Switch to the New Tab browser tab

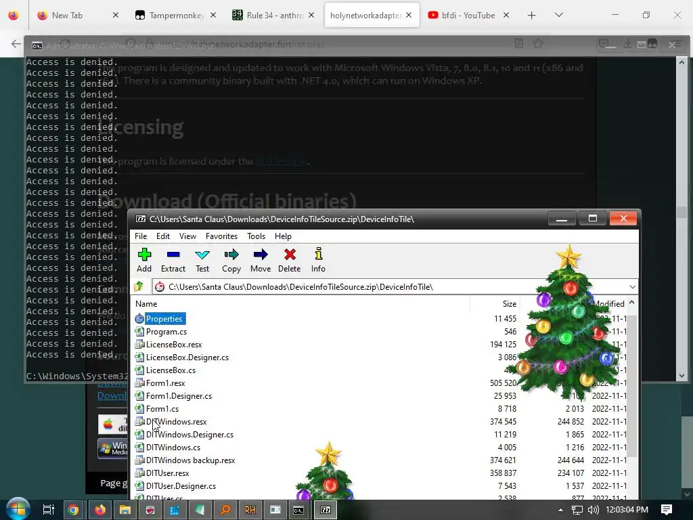point(77,15)
